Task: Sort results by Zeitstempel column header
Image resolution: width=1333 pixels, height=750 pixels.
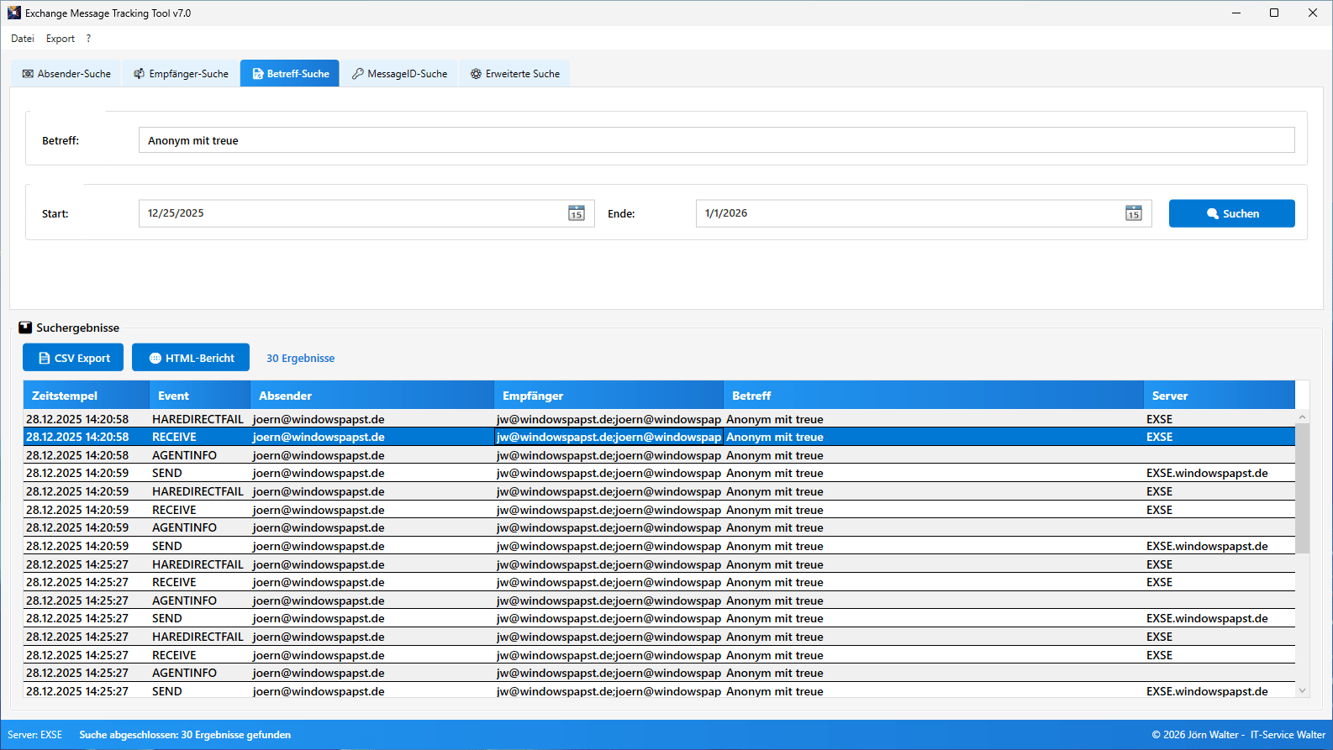Action: [x=86, y=396]
